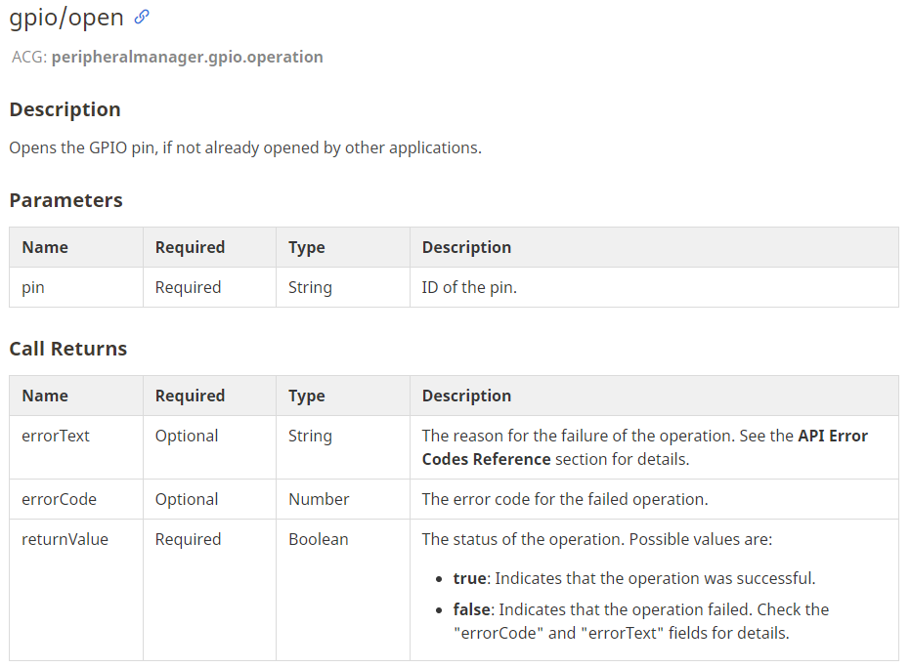911x668 pixels.
Task: Click the Description section heading
Action: [65, 109]
